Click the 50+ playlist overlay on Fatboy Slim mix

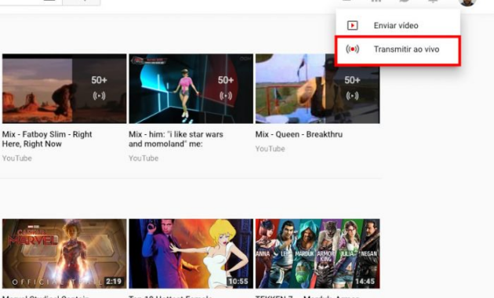coord(100,89)
